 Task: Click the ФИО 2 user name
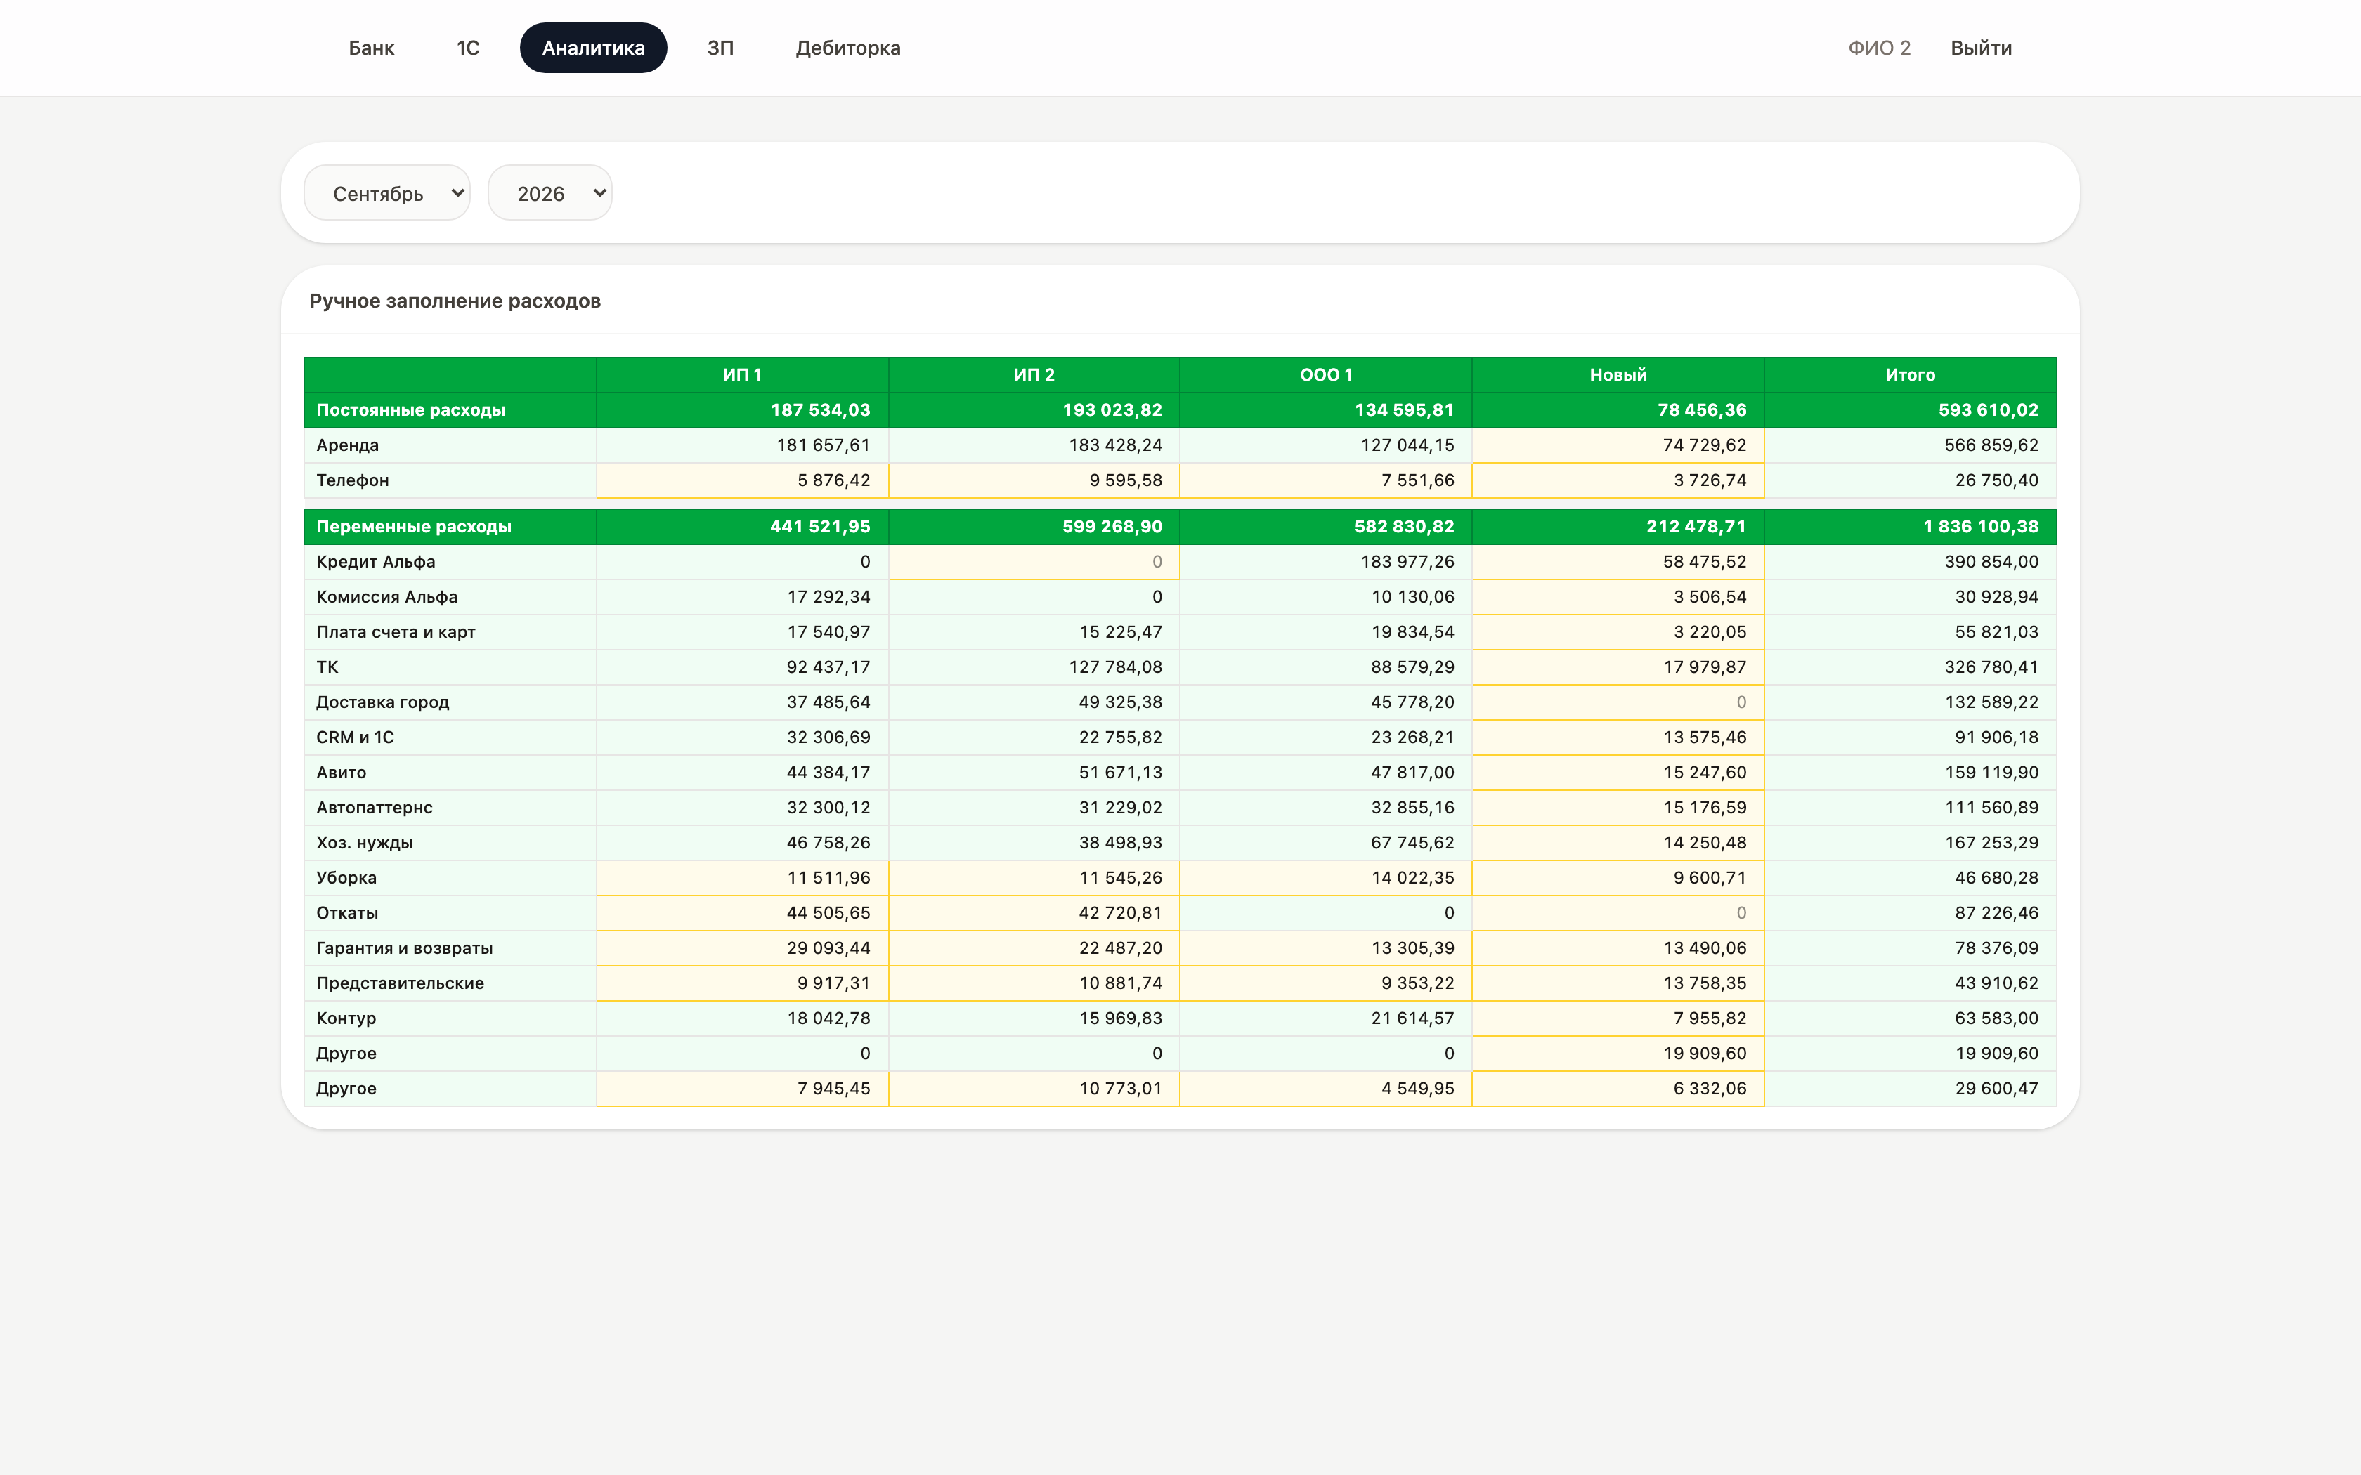tap(1879, 48)
